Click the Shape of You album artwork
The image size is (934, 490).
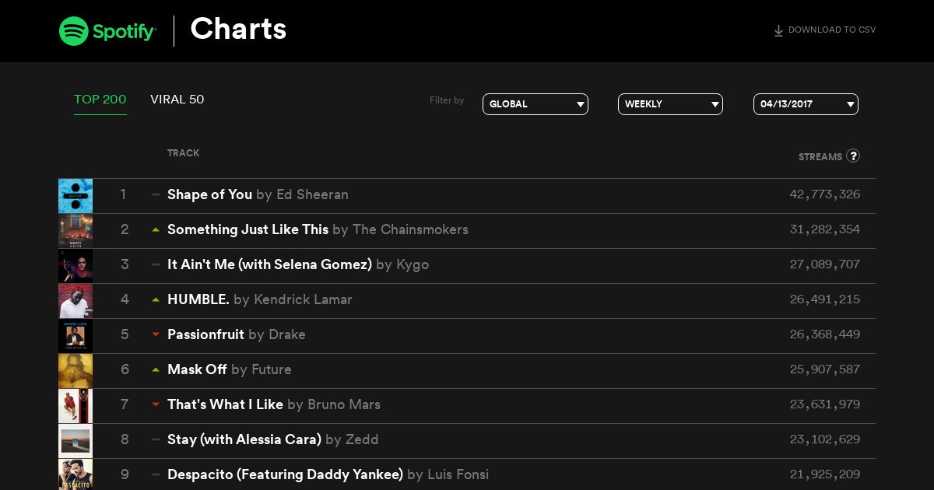pos(75,196)
